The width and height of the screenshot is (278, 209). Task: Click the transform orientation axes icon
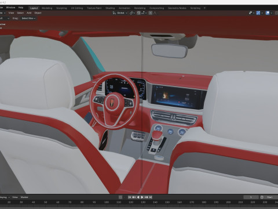[114, 13]
